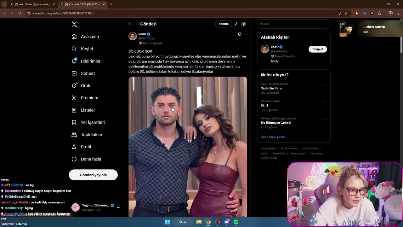Click the Hizmet Şartları footer link
The height and width of the screenshot is (227, 403).
[x=268, y=148]
